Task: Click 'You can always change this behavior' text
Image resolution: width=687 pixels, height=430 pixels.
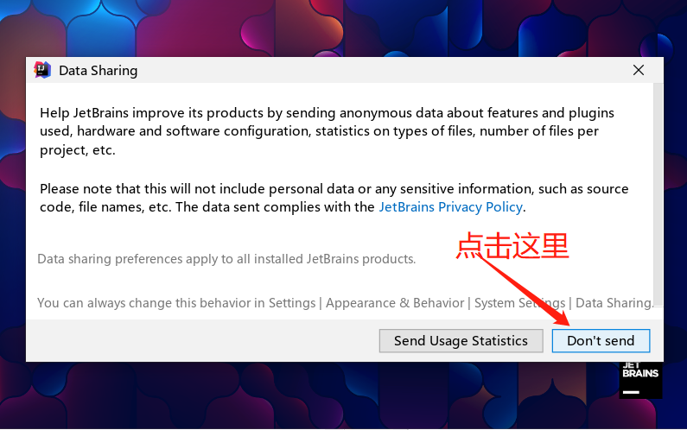Action: click(x=151, y=302)
